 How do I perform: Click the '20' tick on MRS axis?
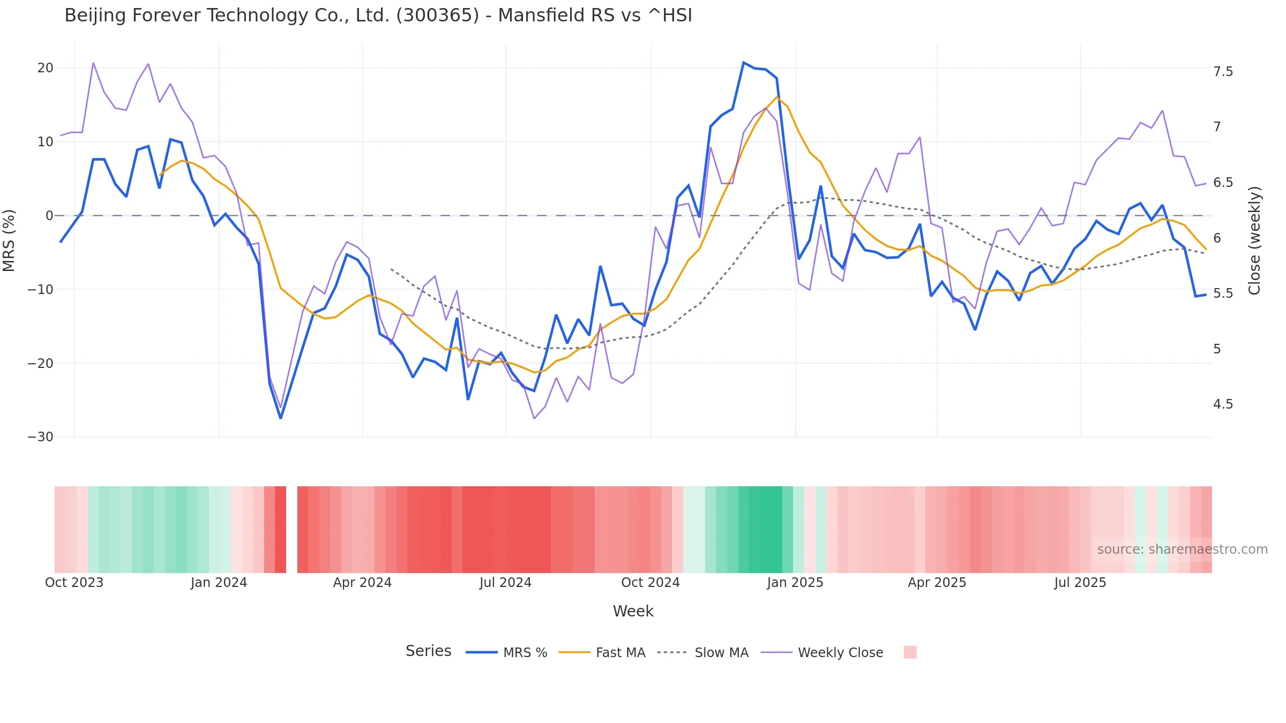[46, 68]
